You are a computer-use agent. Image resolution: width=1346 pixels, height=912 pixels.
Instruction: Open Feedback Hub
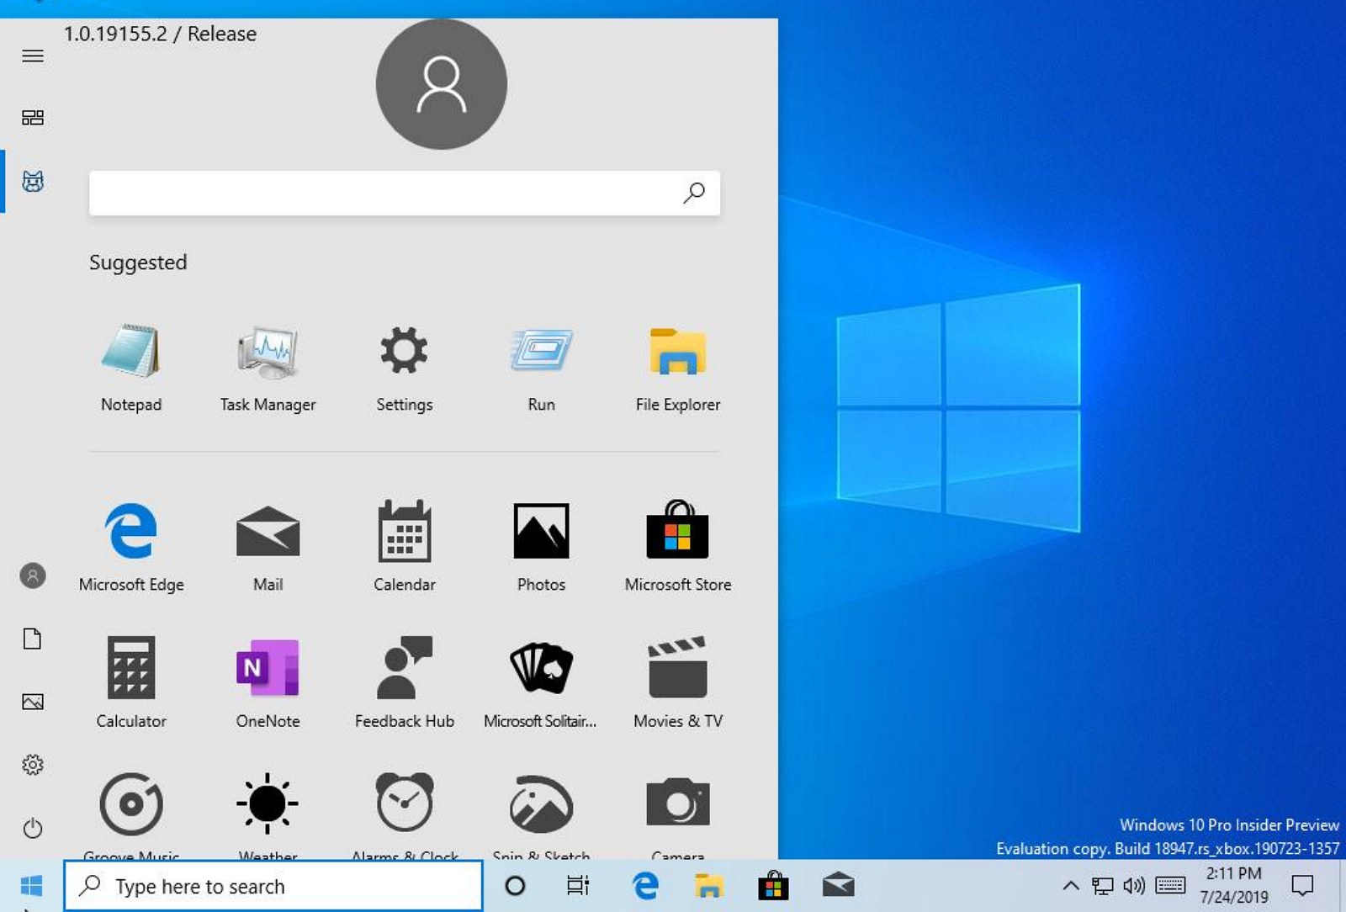pos(404,683)
